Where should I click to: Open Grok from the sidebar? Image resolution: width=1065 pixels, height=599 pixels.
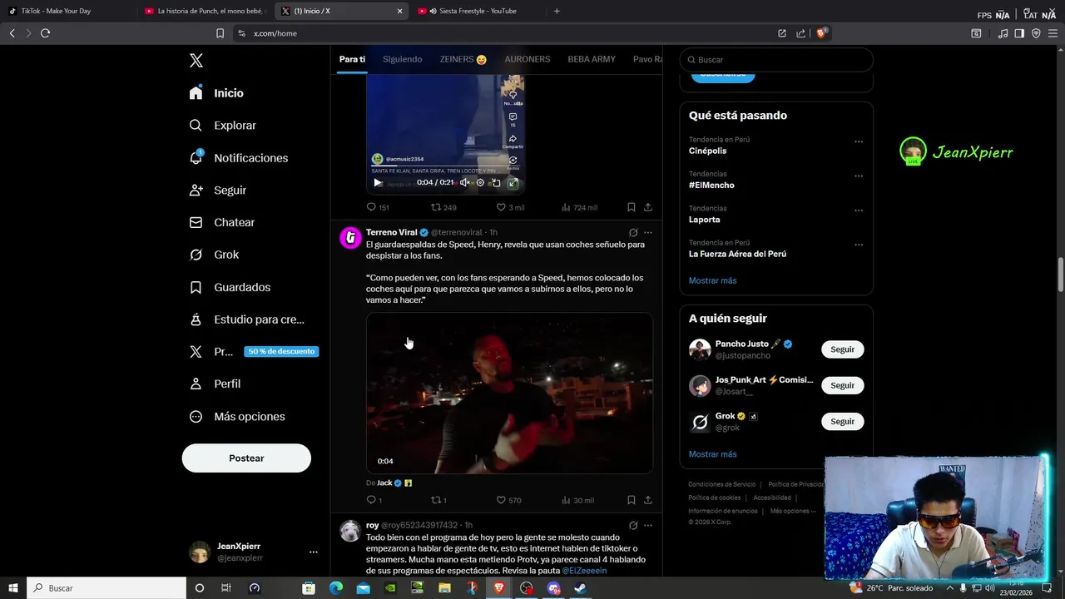(x=214, y=255)
